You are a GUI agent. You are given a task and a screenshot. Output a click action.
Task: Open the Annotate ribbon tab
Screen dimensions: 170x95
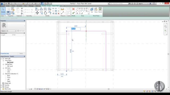tap(19, 6)
